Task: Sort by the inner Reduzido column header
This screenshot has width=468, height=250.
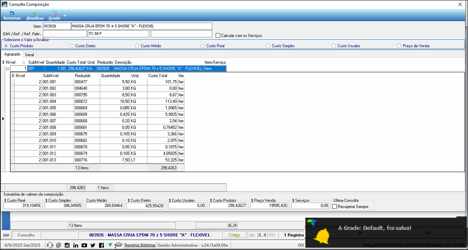Action: [87, 76]
